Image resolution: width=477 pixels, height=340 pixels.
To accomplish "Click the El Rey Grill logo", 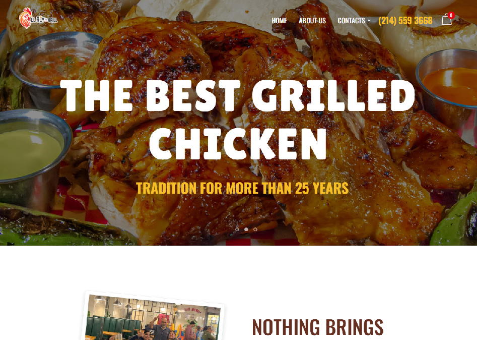I will (x=38, y=18).
